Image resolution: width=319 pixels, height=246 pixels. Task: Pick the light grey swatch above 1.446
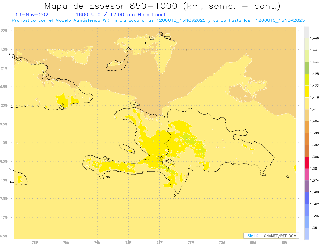click(x=307, y=32)
